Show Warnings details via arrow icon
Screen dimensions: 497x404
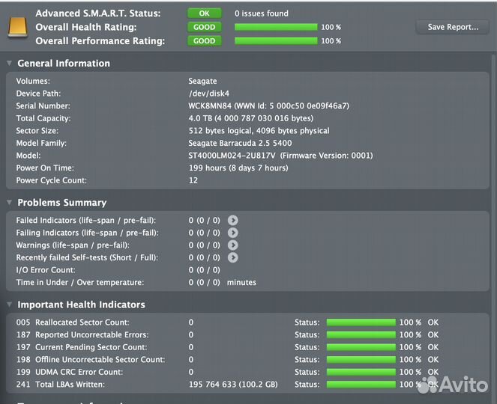coord(233,245)
